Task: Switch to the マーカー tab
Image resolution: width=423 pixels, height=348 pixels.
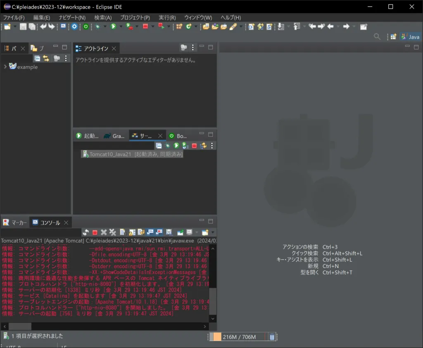Action: coord(15,223)
